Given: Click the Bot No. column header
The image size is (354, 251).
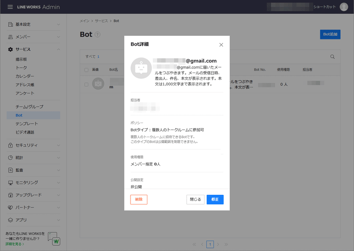Looking at the screenshot, I should coord(260,70).
